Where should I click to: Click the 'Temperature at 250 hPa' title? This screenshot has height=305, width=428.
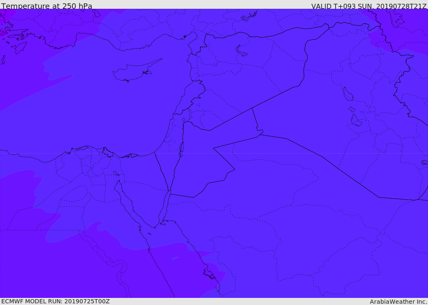[47, 6]
